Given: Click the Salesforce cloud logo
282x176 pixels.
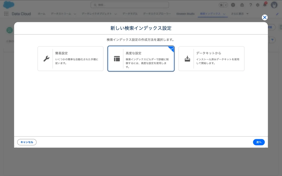Looking at the screenshot, I should [x=9, y=5].
